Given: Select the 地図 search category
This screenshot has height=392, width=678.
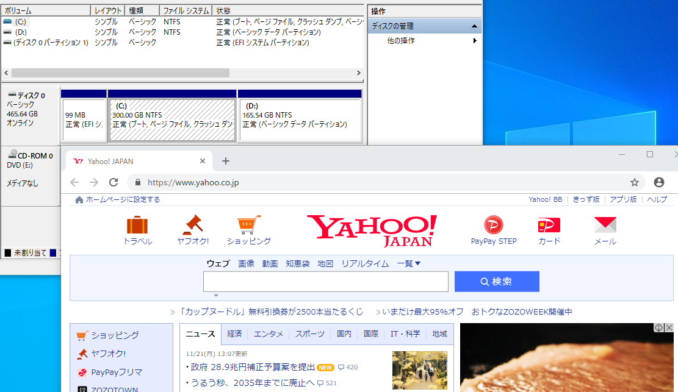Looking at the screenshot, I should 325,263.
